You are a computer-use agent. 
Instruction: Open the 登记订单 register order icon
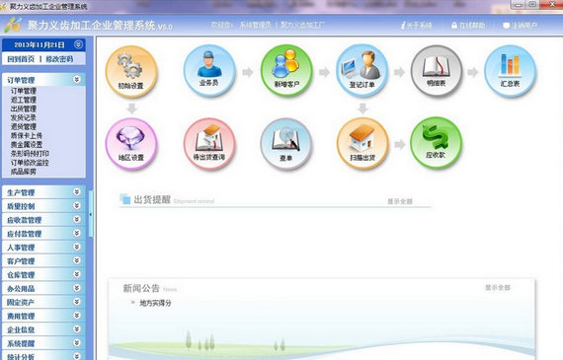[x=362, y=71]
